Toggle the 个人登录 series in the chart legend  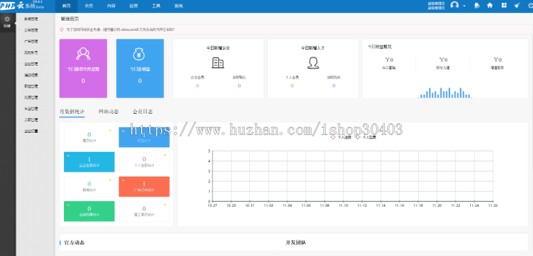point(365,137)
